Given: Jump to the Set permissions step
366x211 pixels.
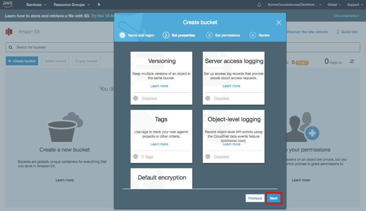Looking at the screenshot, I should point(227,35).
